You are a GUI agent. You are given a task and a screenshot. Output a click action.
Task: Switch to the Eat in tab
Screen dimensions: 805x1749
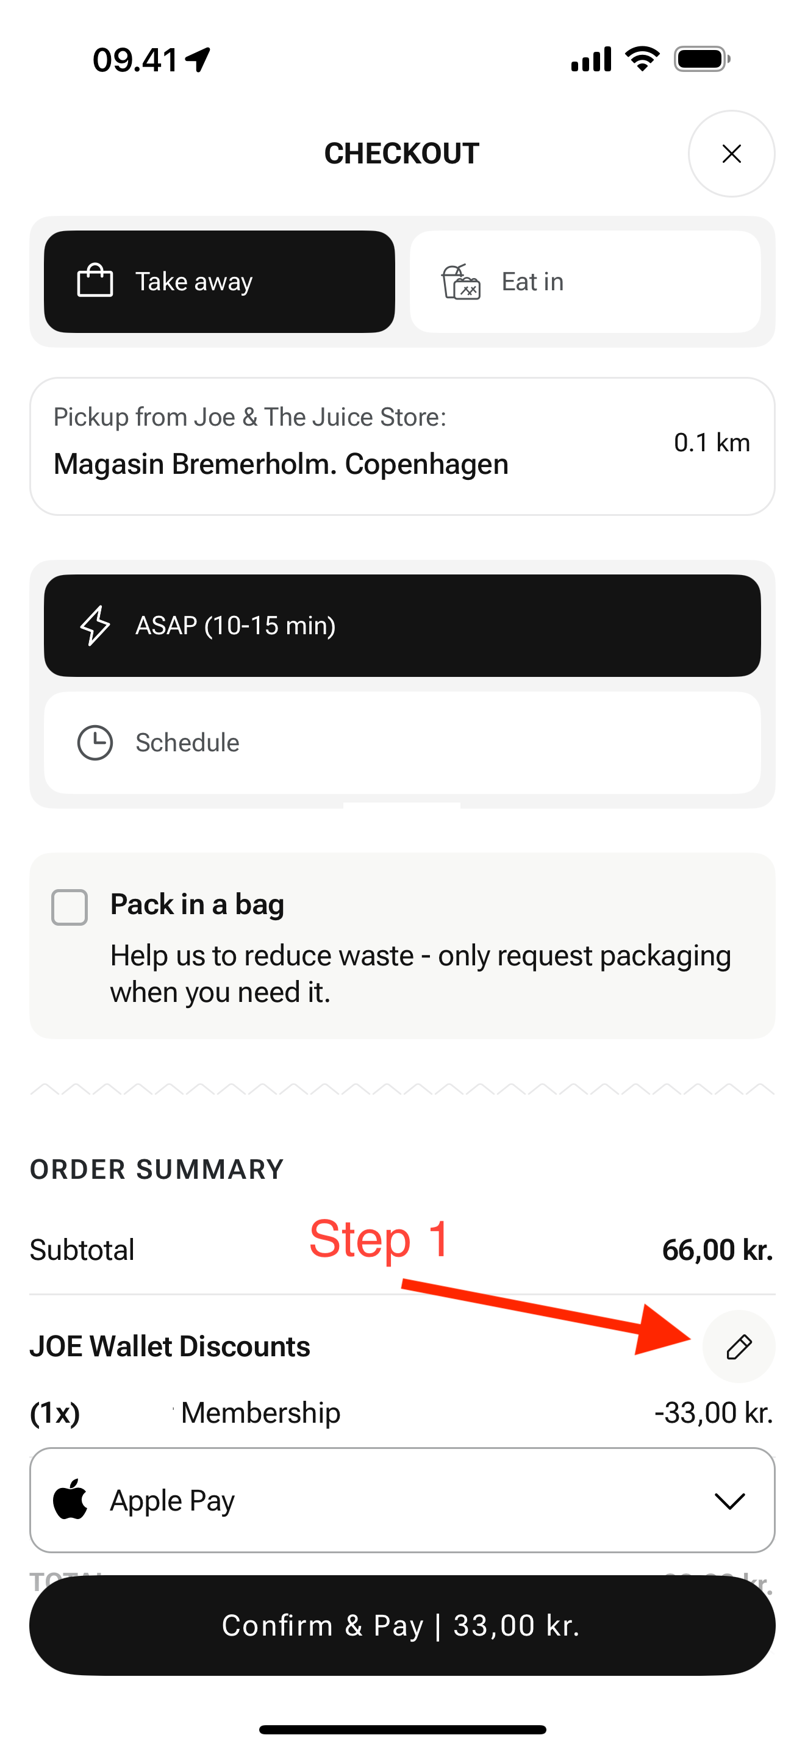(585, 281)
